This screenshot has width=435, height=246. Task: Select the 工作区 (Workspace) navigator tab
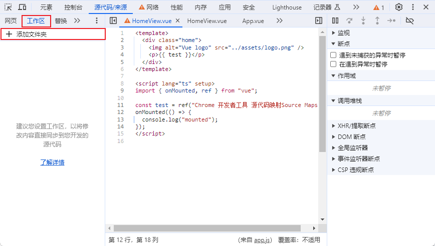pos(36,21)
